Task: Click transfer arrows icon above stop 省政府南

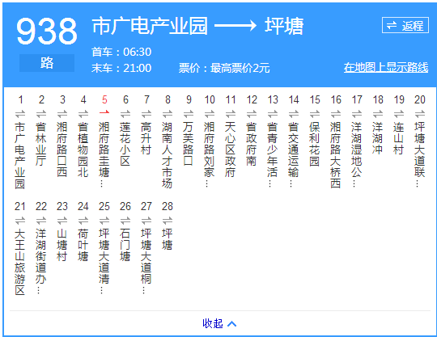Action: pyautogui.click(x=252, y=114)
